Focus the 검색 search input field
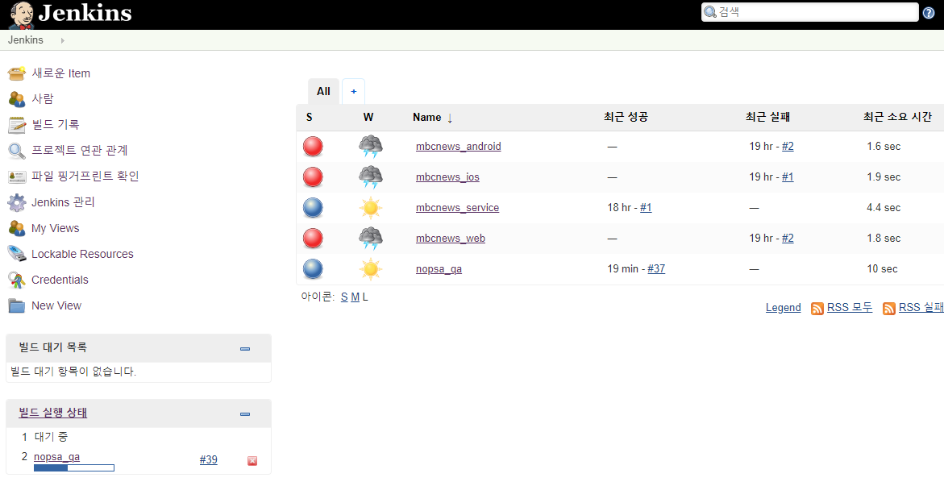944x486 pixels. 809,12
